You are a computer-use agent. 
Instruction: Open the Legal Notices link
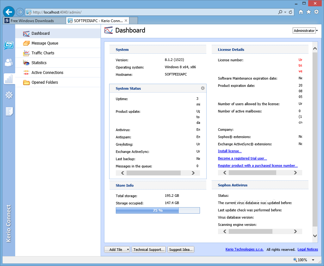pos(308,249)
